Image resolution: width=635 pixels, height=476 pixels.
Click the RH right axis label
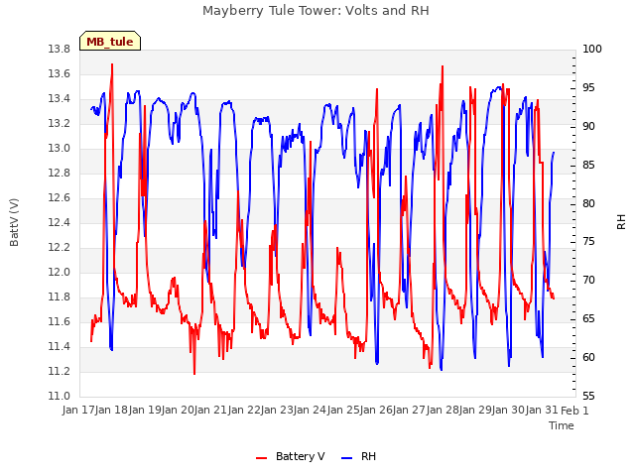coord(621,222)
